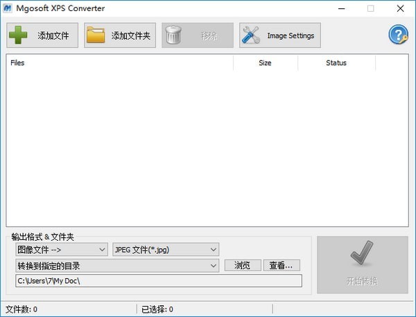Minimize the XPS Converter window

[342, 8]
